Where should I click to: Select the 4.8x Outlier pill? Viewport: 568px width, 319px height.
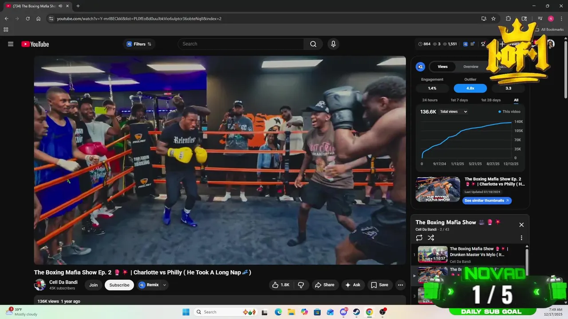point(470,88)
